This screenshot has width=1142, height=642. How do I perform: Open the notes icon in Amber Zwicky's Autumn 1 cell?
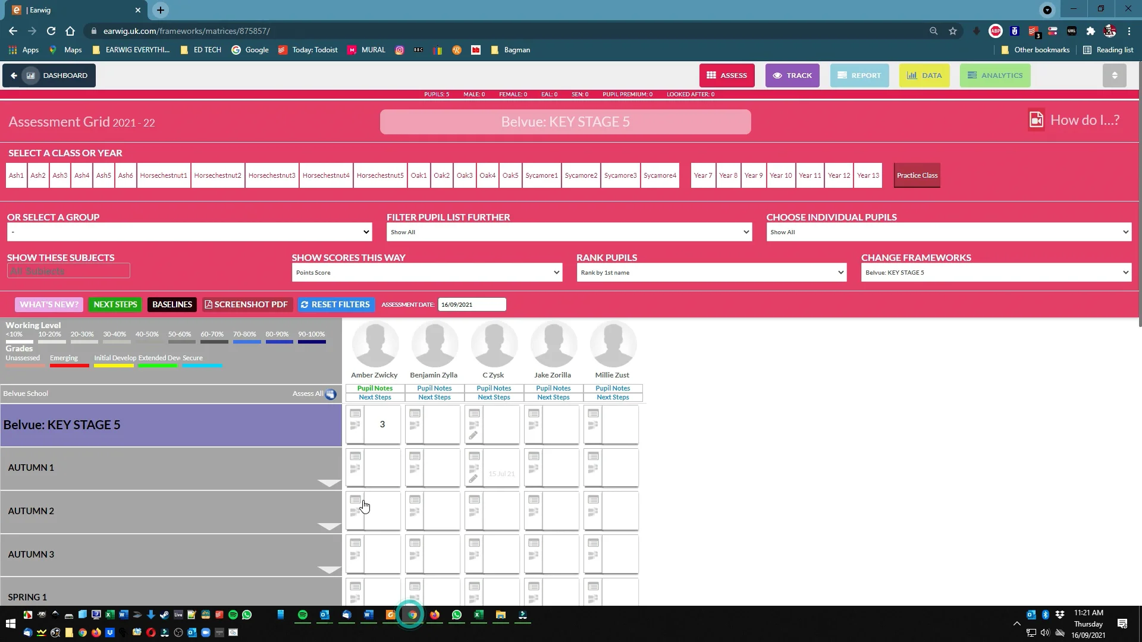(x=355, y=457)
